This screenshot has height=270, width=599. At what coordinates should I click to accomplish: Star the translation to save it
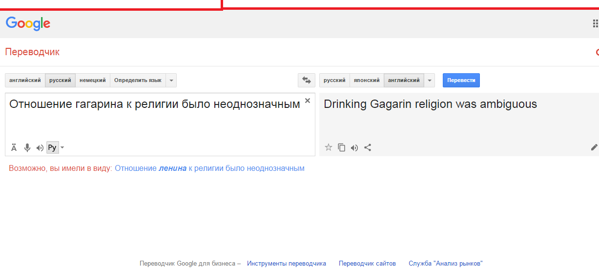[x=329, y=147]
